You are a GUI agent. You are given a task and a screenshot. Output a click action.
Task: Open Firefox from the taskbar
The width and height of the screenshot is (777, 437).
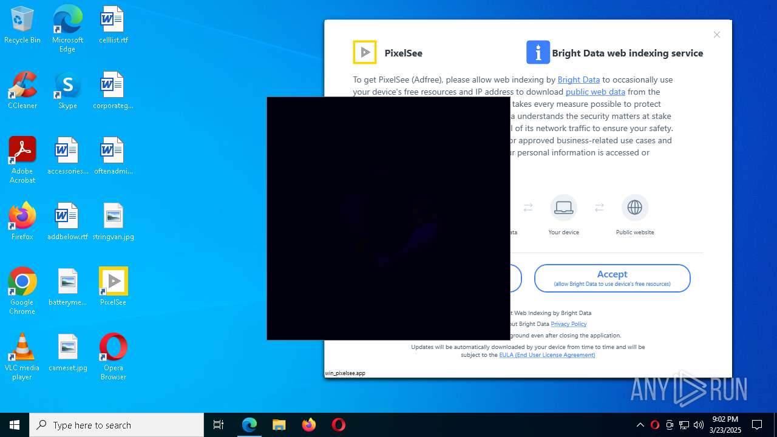pos(308,425)
